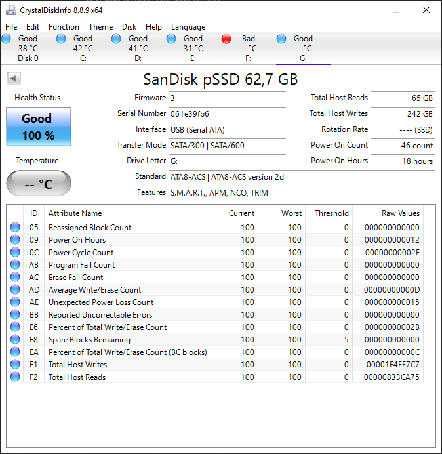Minimize the CrystalDiskInfo window

(x=367, y=10)
